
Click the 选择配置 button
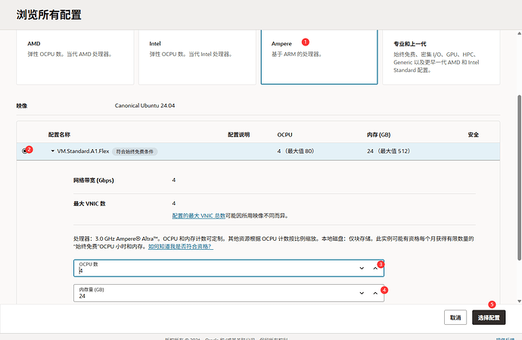pos(489,317)
